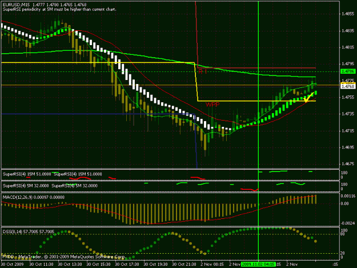Click the FXDD MetaTrader copyright text
The width and height of the screenshot is (357, 268).
point(63,257)
